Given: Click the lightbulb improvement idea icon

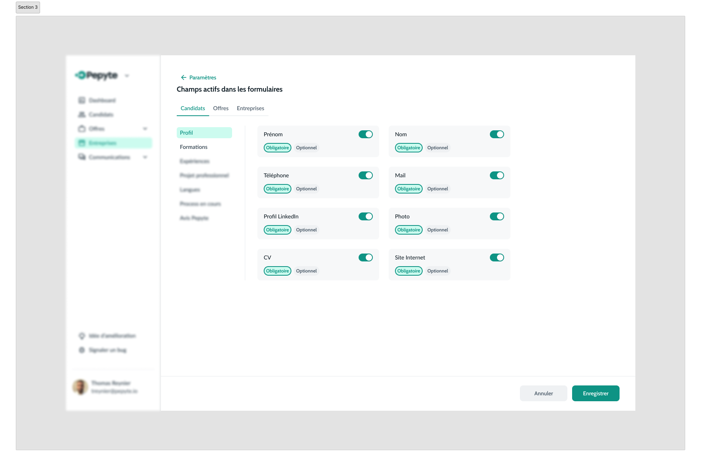Looking at the screenshot, I should click(x=82, y=336).
